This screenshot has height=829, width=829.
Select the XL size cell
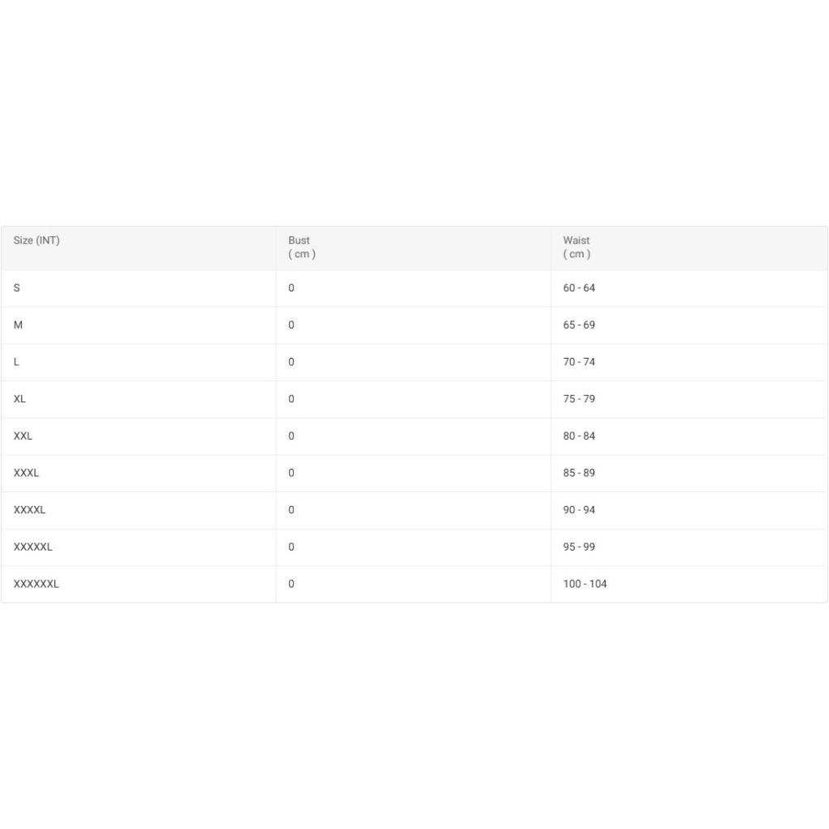pos(19,399)
